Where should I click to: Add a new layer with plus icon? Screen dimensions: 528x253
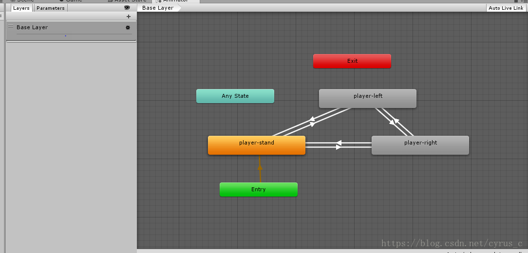click(x=128, y=17)
